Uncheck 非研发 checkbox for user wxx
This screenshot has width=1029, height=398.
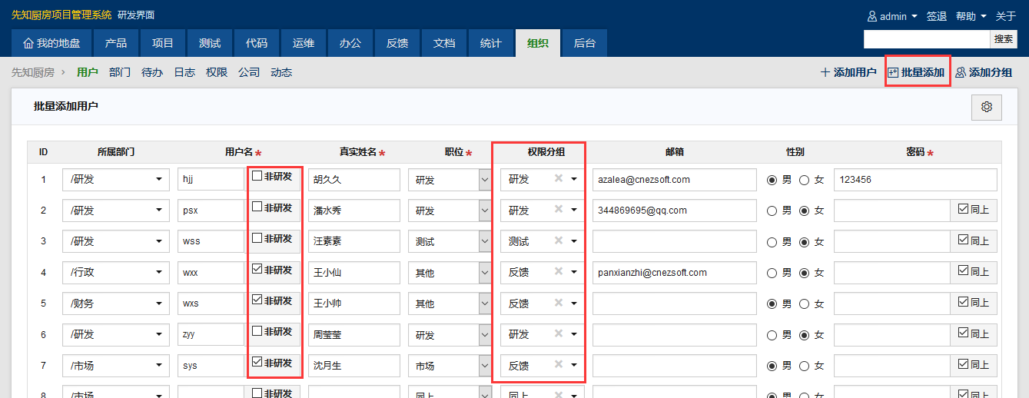coord(257,270)
